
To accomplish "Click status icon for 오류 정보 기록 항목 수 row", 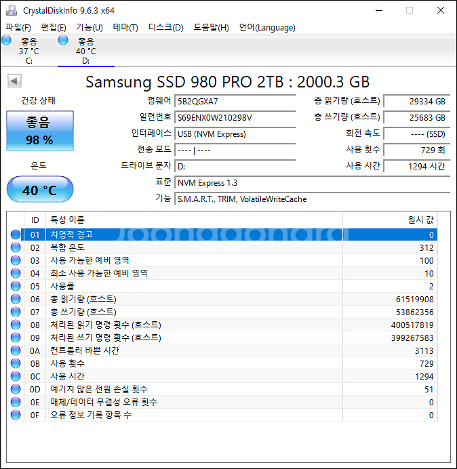I will 16,415.
